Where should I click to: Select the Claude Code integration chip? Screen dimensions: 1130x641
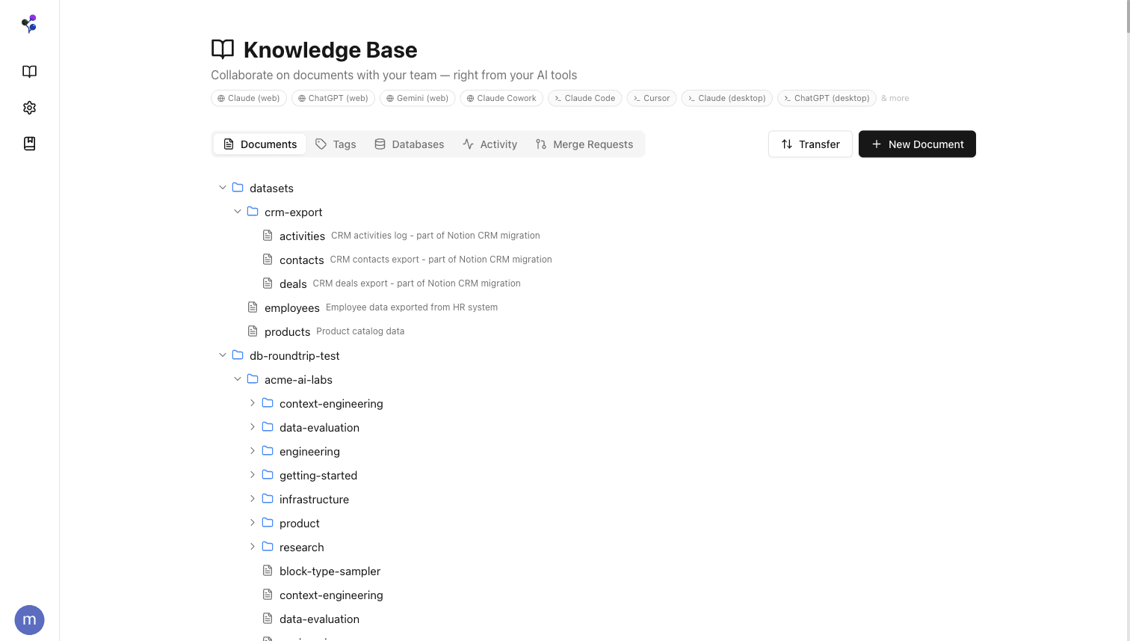pyautogui.click(x=584, y=98)
